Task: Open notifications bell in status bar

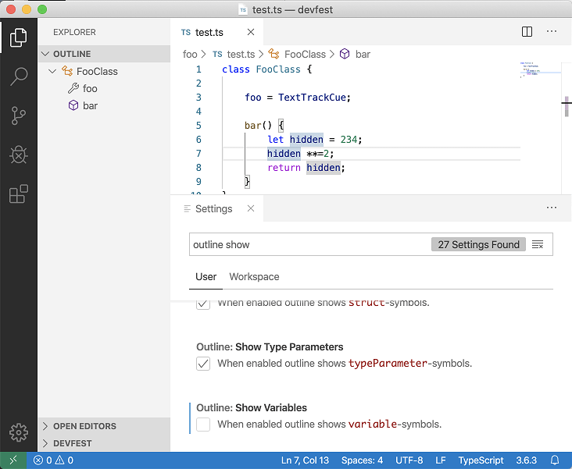Action: [x=555, y=460]
